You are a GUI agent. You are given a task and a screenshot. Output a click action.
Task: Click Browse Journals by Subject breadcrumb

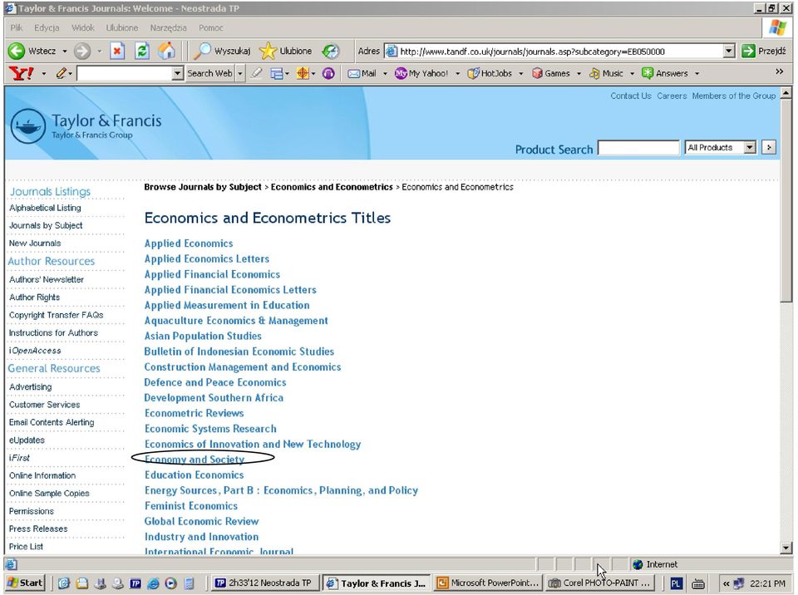(203, 187)
